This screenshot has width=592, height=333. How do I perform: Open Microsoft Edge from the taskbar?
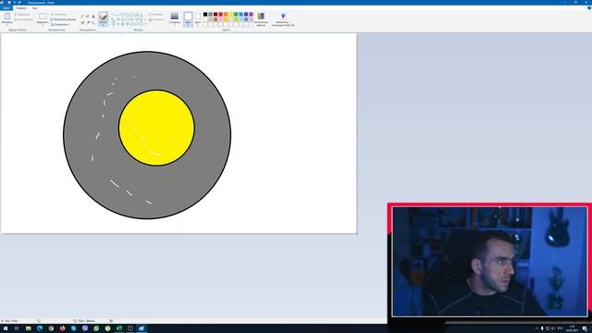tap(39, 328)
